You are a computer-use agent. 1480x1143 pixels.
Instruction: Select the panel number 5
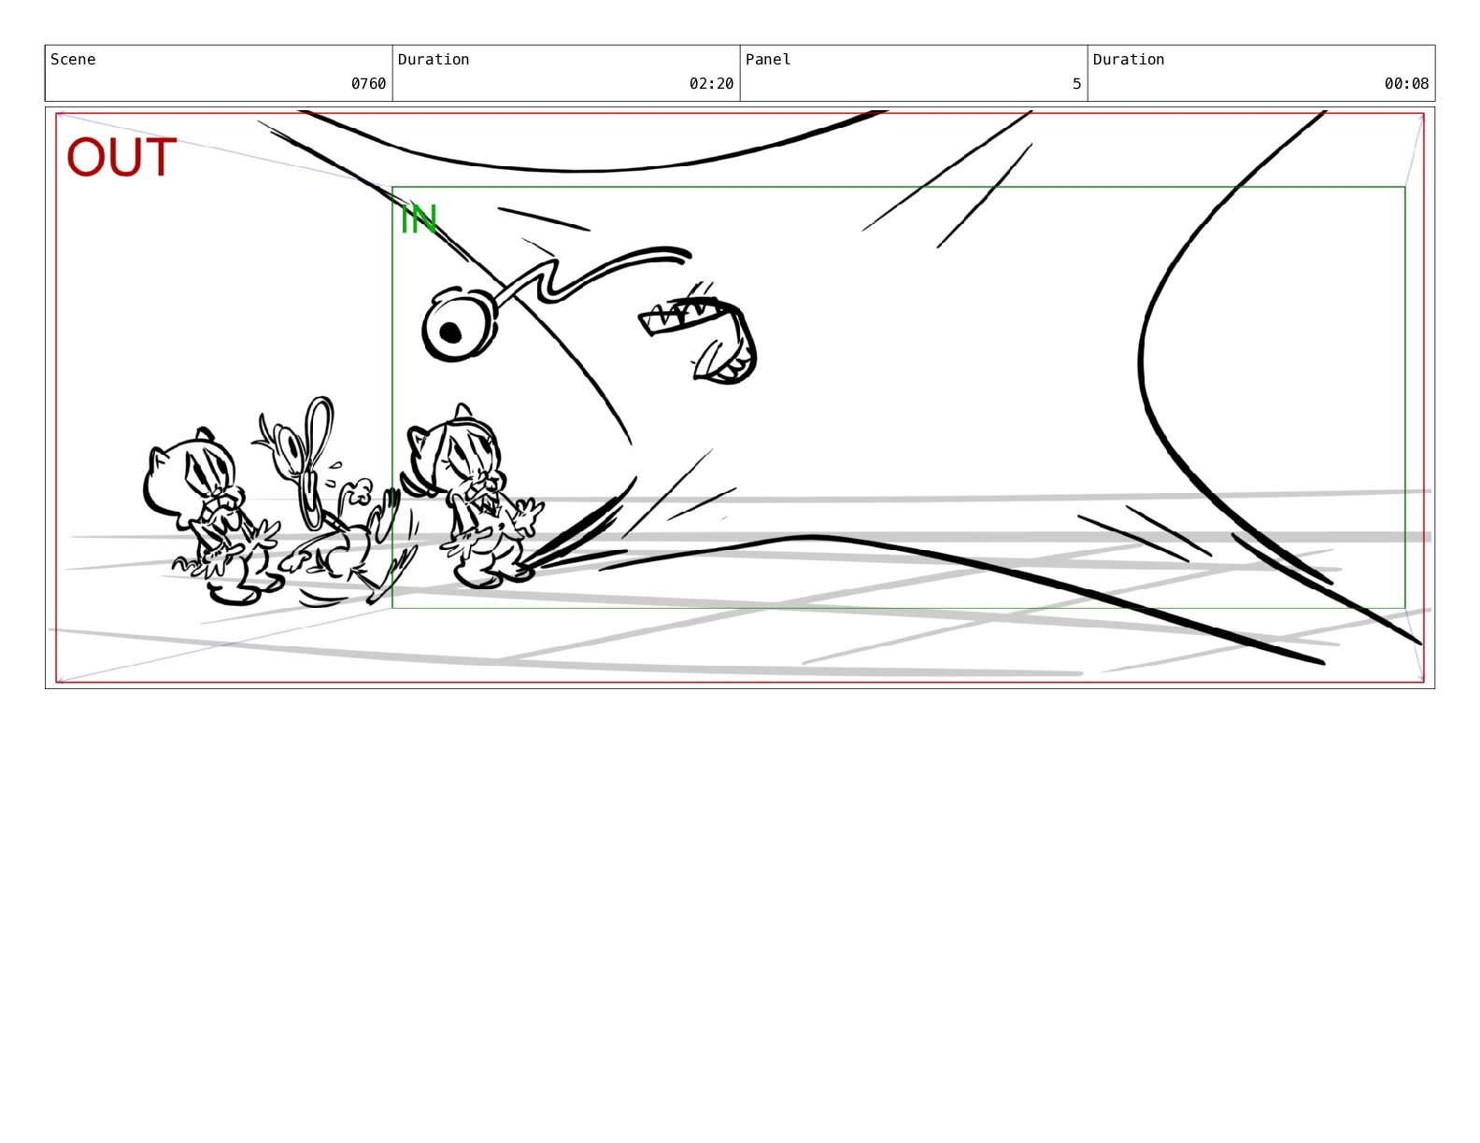(1076, 84)
